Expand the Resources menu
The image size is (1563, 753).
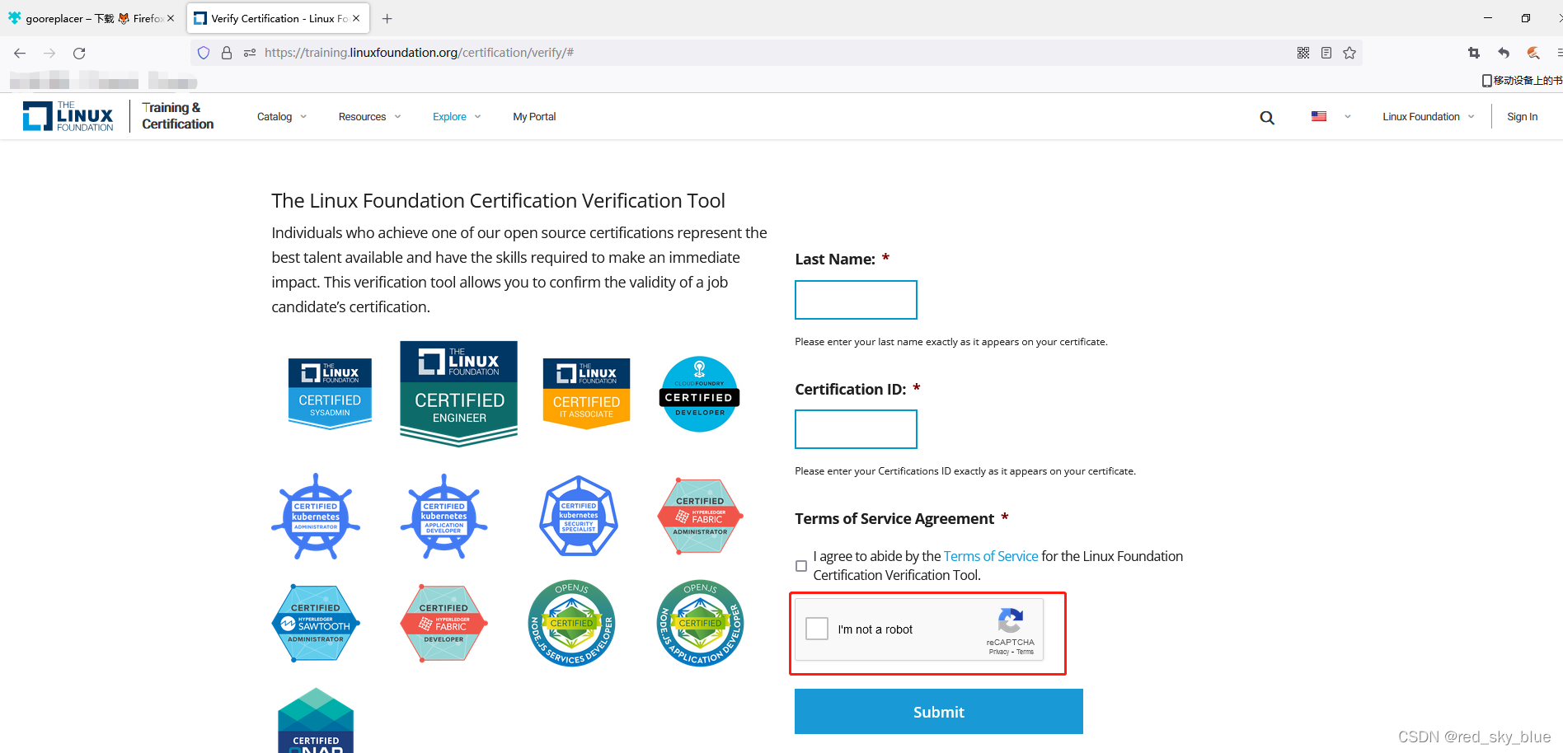(x=370, y=117)
